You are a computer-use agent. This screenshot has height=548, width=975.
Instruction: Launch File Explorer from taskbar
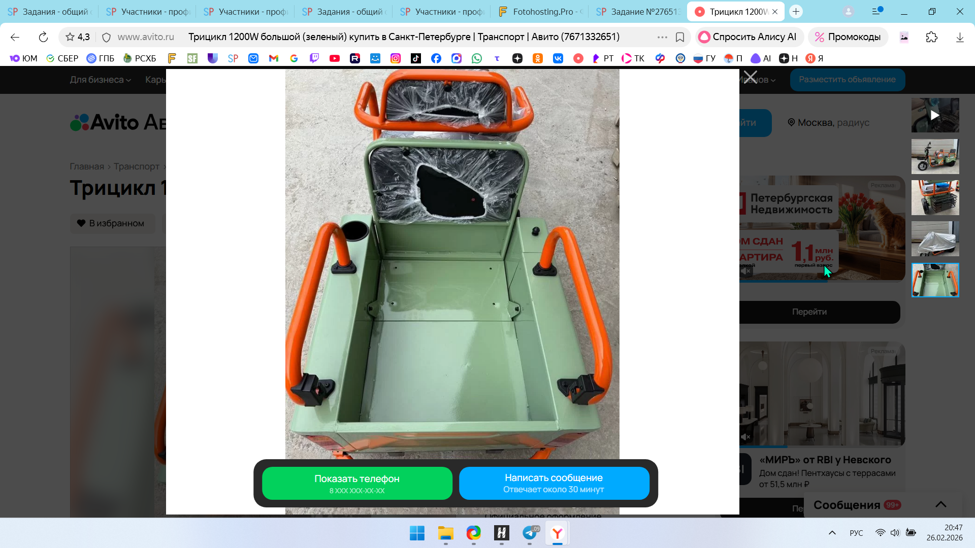[x=445, y=533]
